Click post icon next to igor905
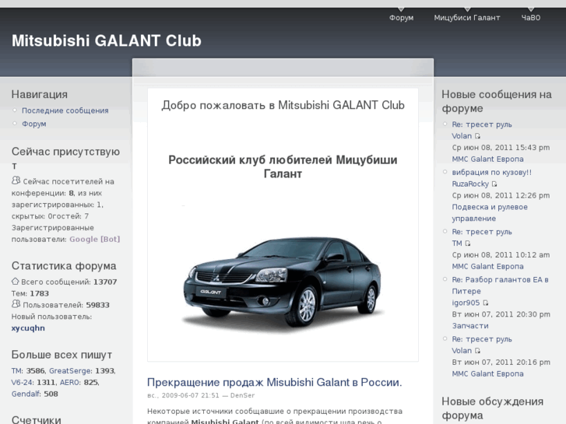 coord(486,303)
